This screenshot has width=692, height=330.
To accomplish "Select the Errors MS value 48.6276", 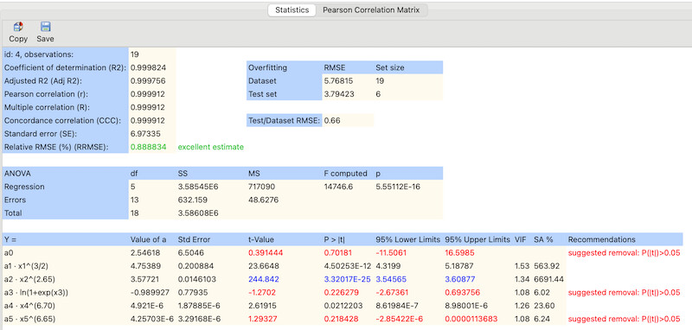I will pyautogui.click(x=263, y=200).
